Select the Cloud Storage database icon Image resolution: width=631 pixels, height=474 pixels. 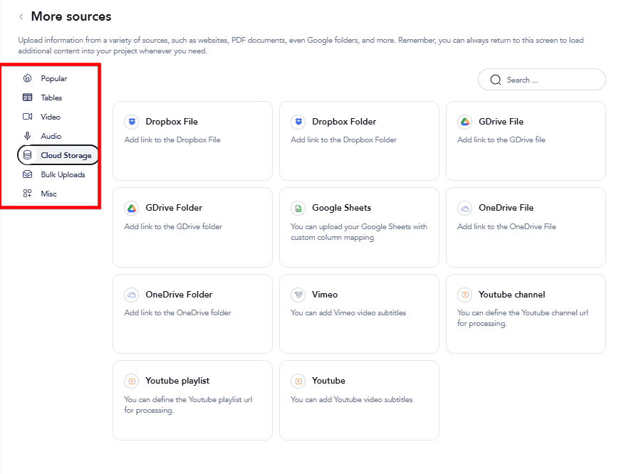click(x=27, y=154)
